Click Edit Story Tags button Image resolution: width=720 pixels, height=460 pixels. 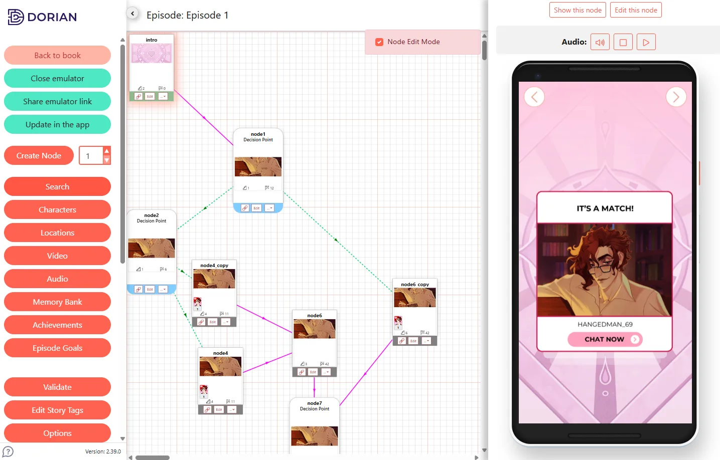[x=57, y=410]
